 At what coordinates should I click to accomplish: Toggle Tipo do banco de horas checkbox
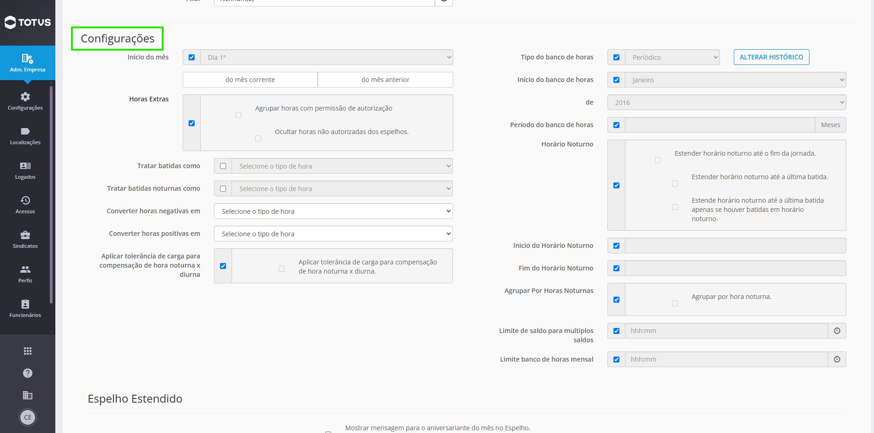617,58
